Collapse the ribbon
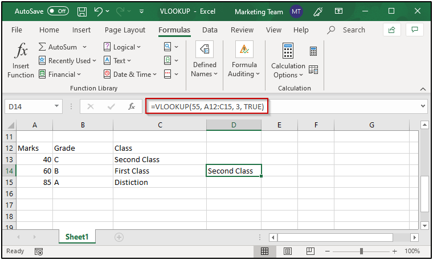The image size is (433, 260). 423,89
